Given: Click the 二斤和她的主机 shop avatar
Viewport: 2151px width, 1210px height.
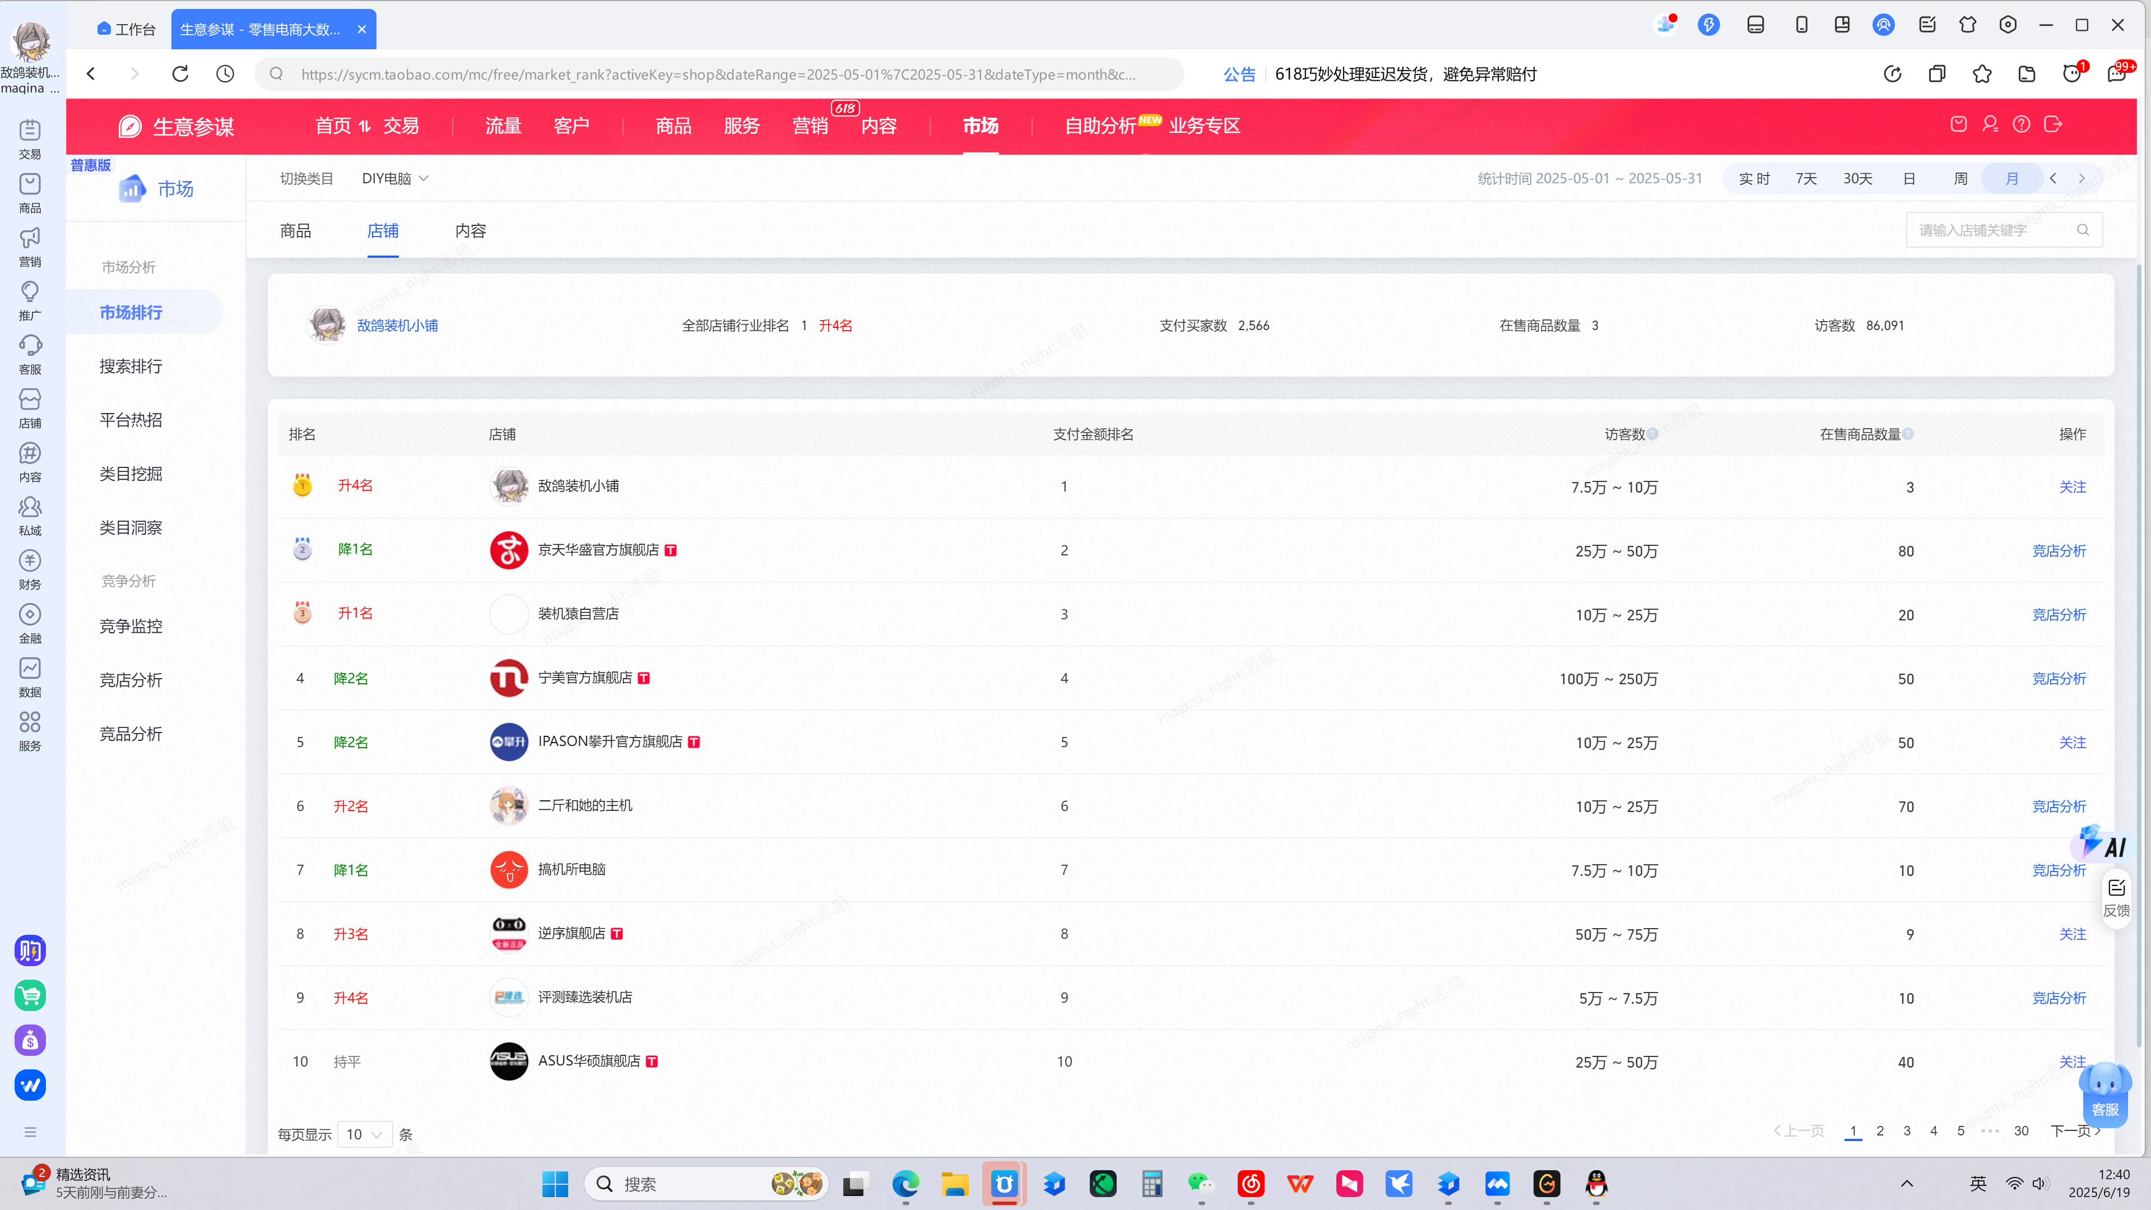Looking at the screenshot, I should 509,806.
